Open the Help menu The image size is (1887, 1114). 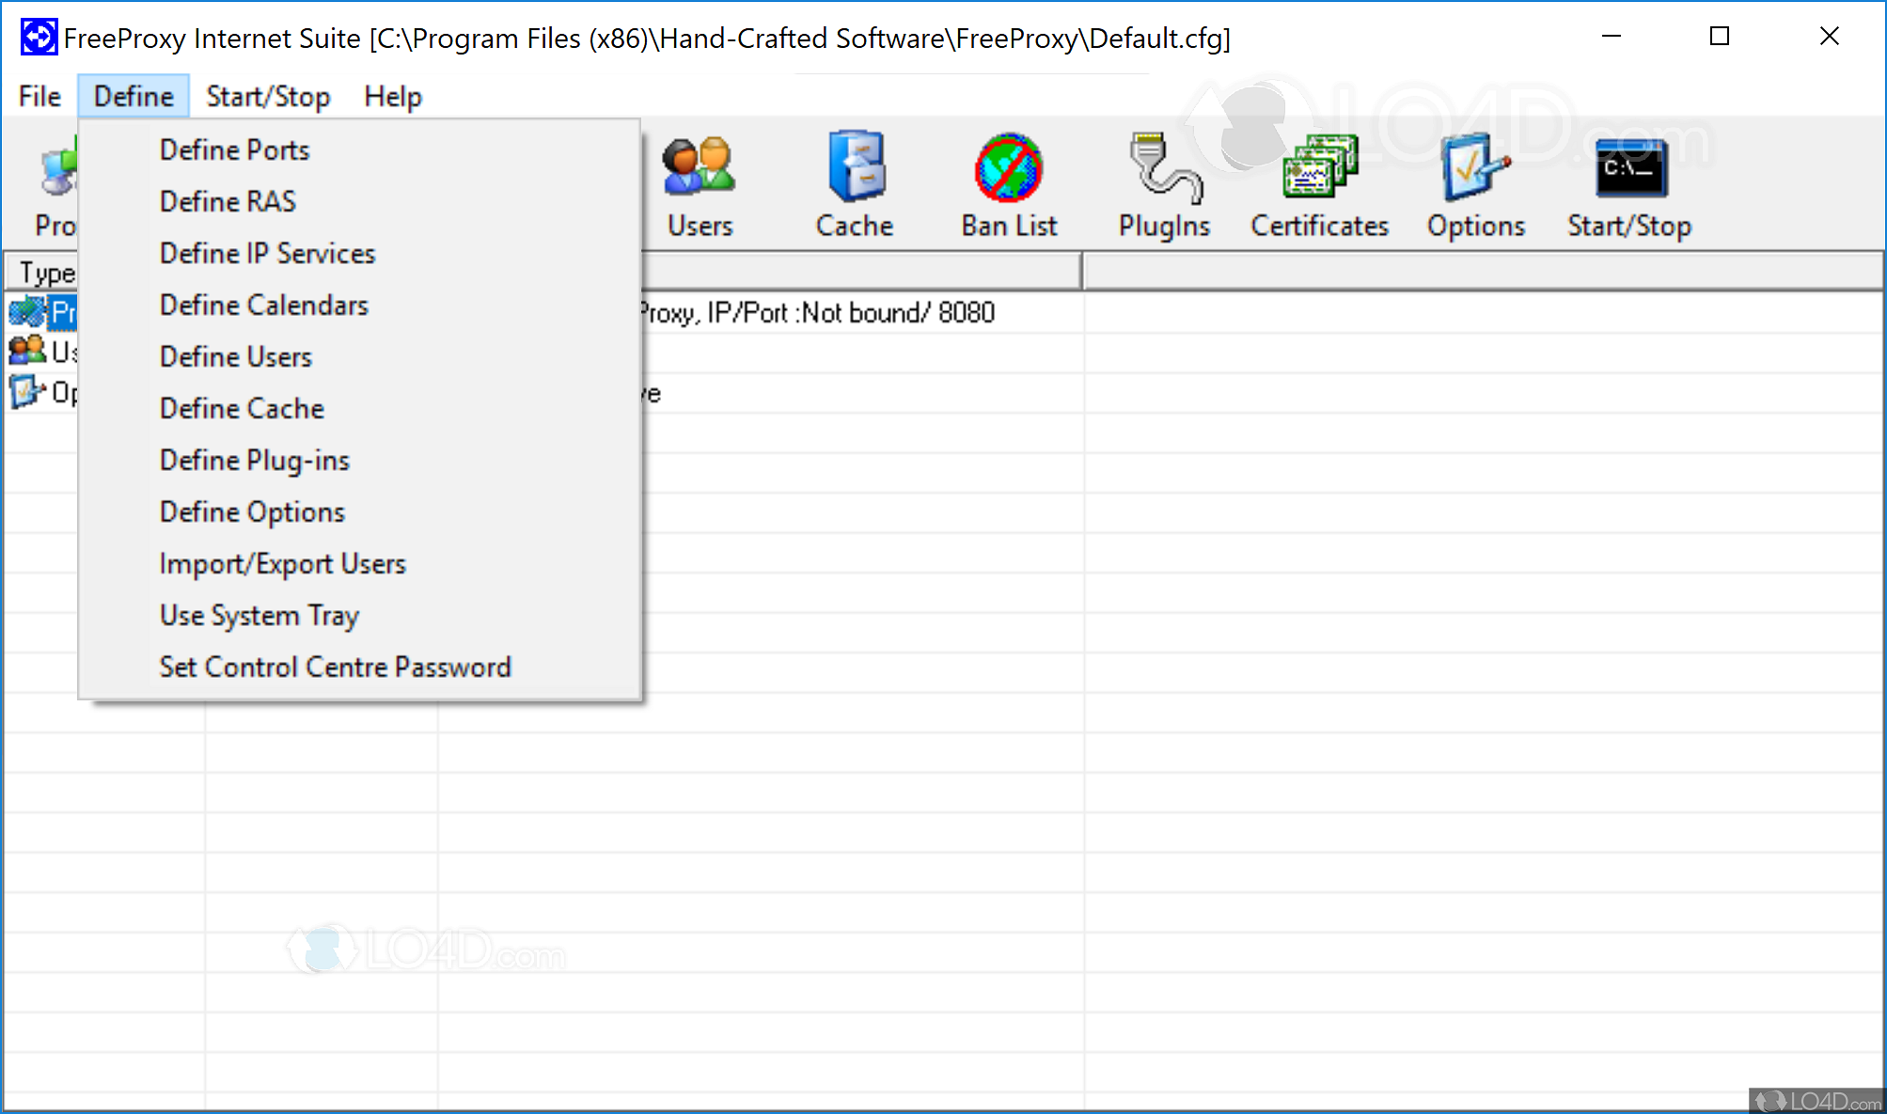tap(393, 96)
